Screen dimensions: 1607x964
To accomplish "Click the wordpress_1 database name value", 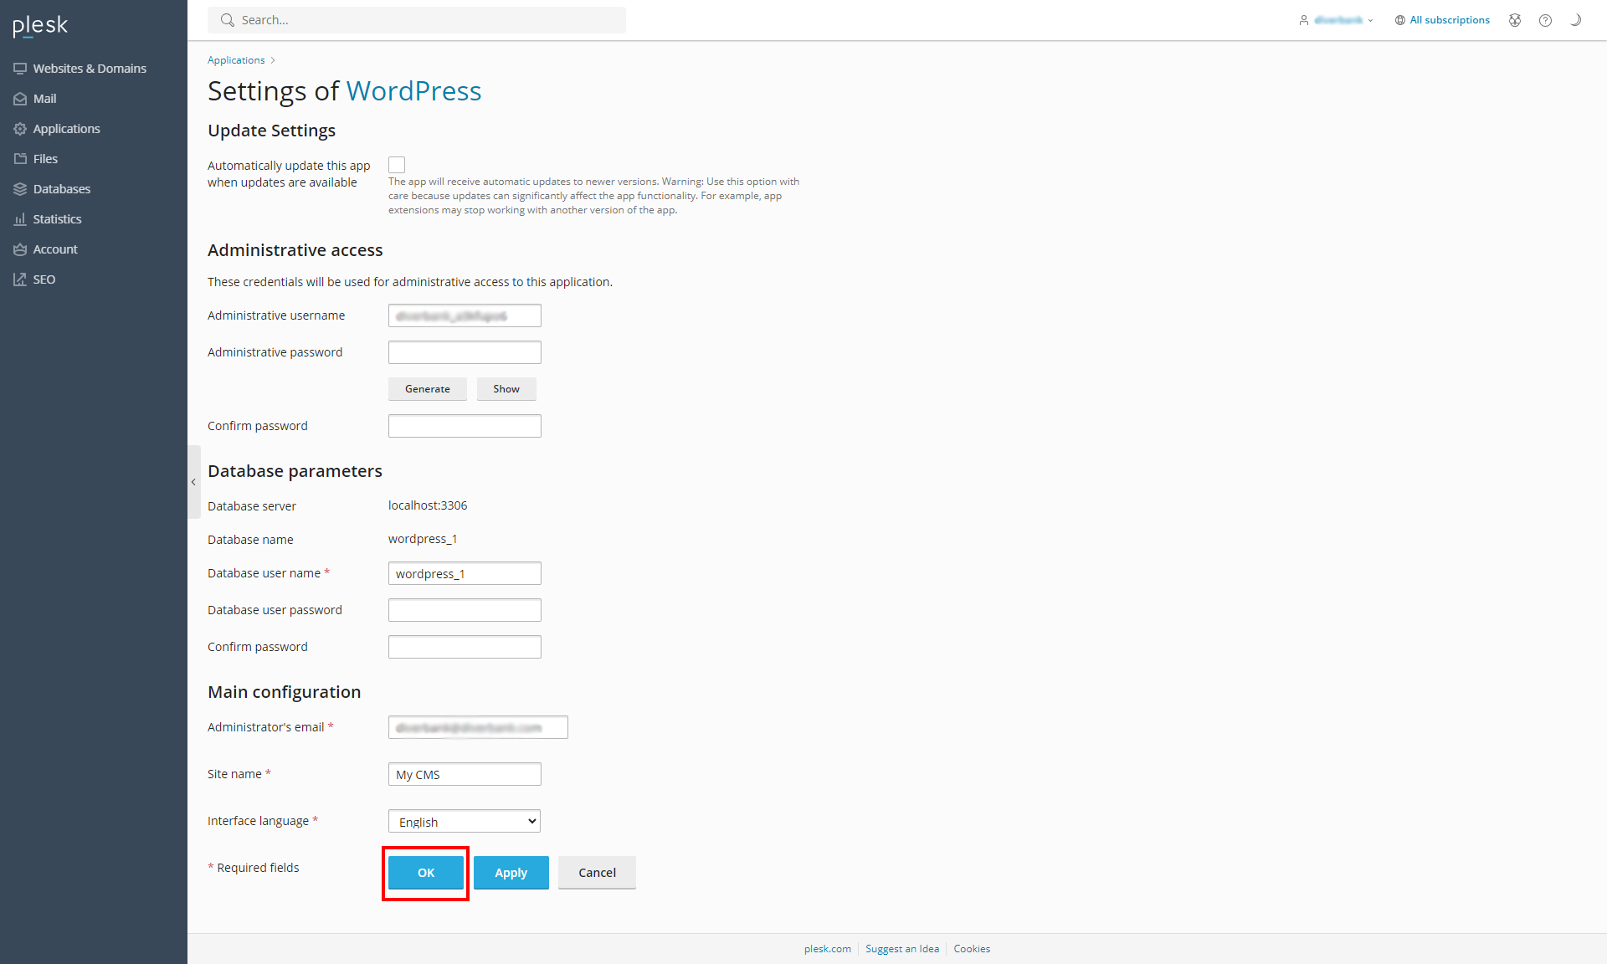I will 423,539.
